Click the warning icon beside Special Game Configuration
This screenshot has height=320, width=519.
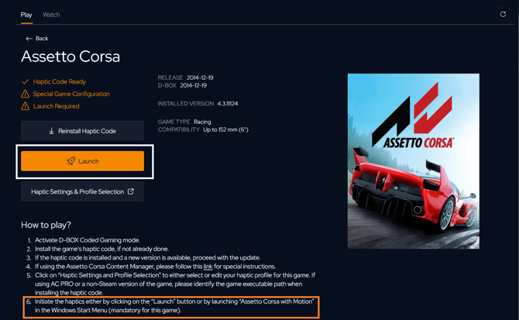point(25,94)
